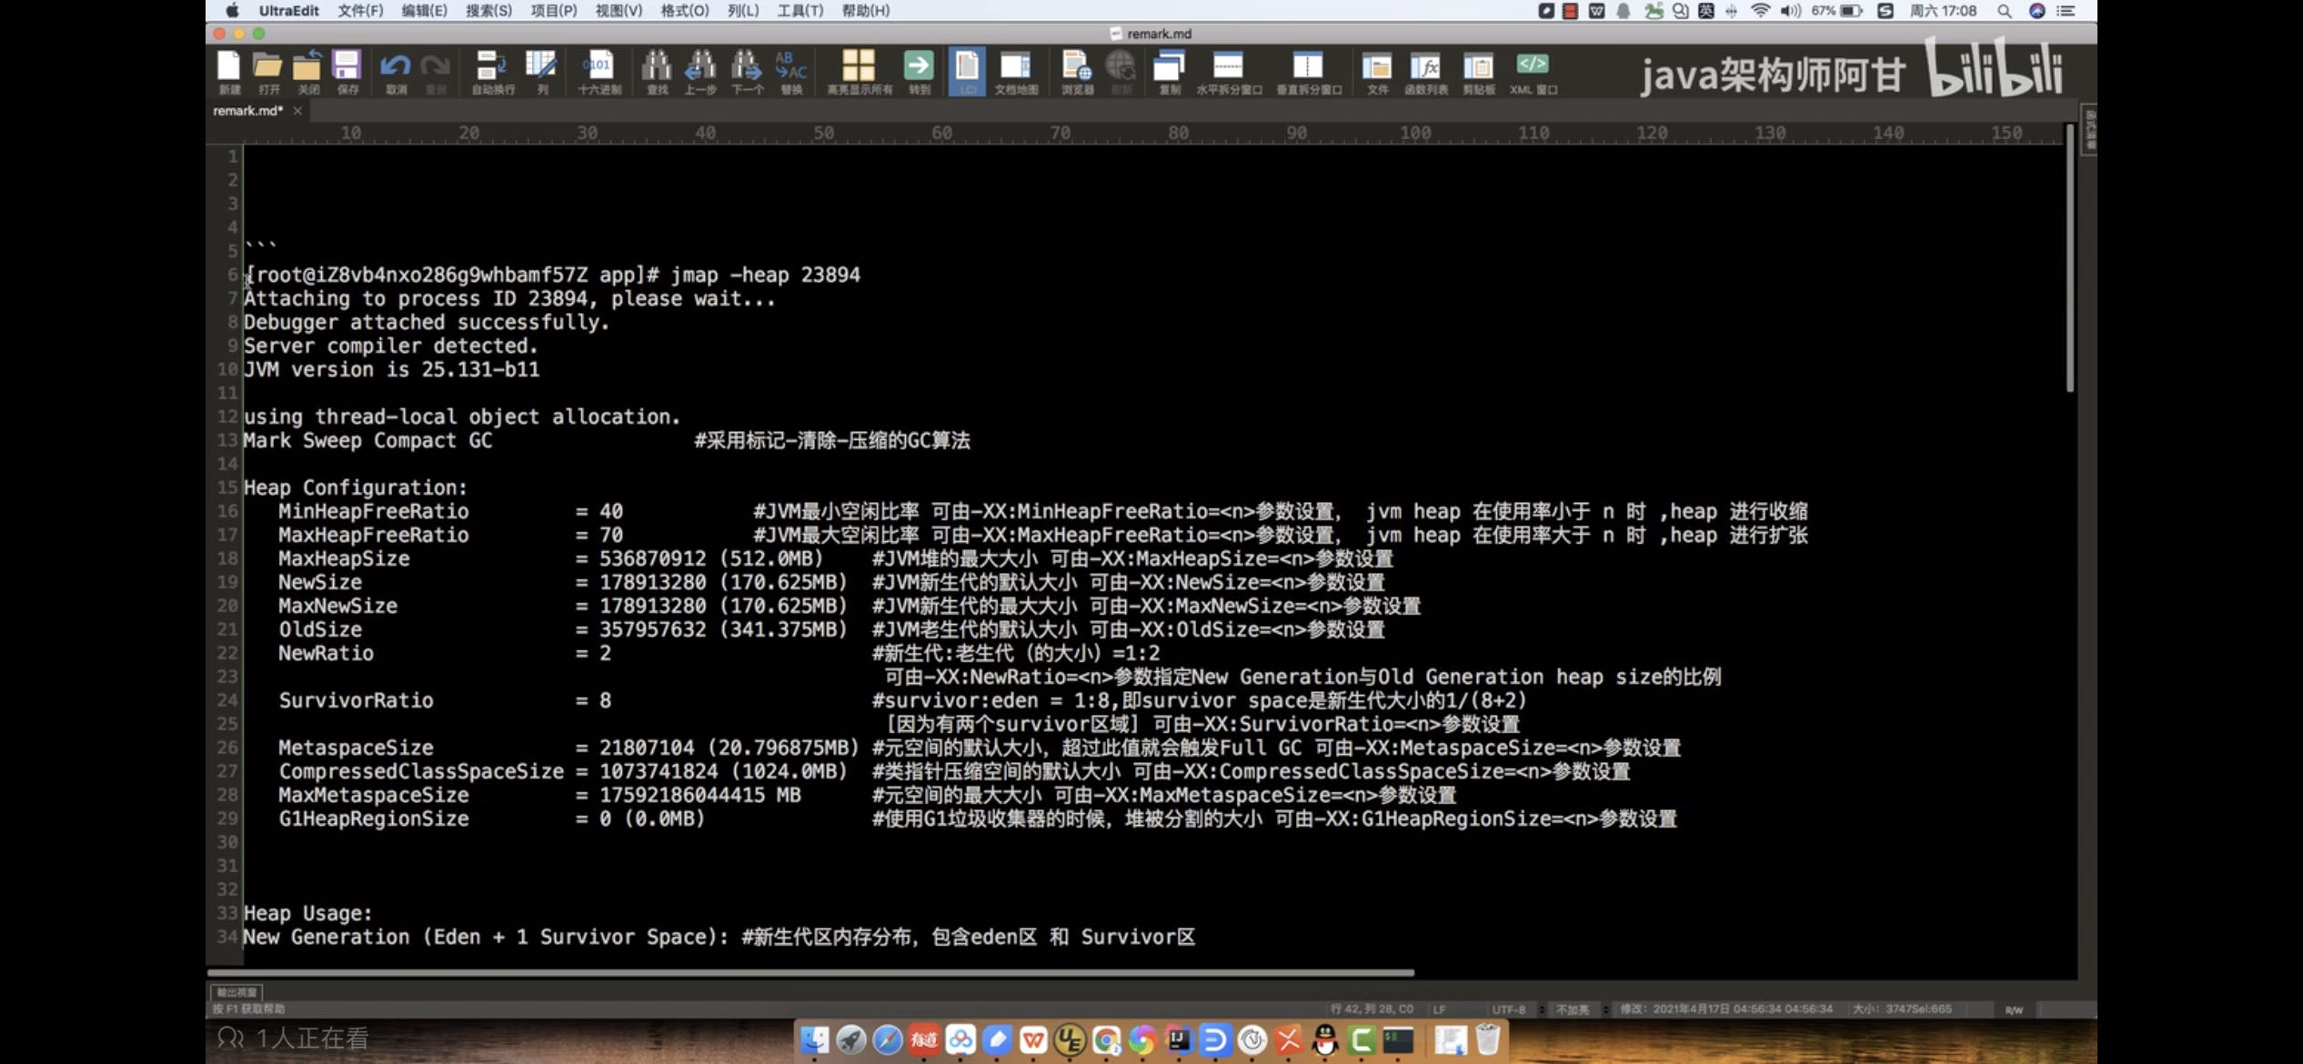
Task: Open QQ penguin app from dock
Action: pos(1325,1039)
